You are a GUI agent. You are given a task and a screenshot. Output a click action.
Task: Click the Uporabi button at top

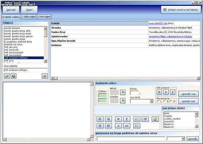(x=11, y=10)
